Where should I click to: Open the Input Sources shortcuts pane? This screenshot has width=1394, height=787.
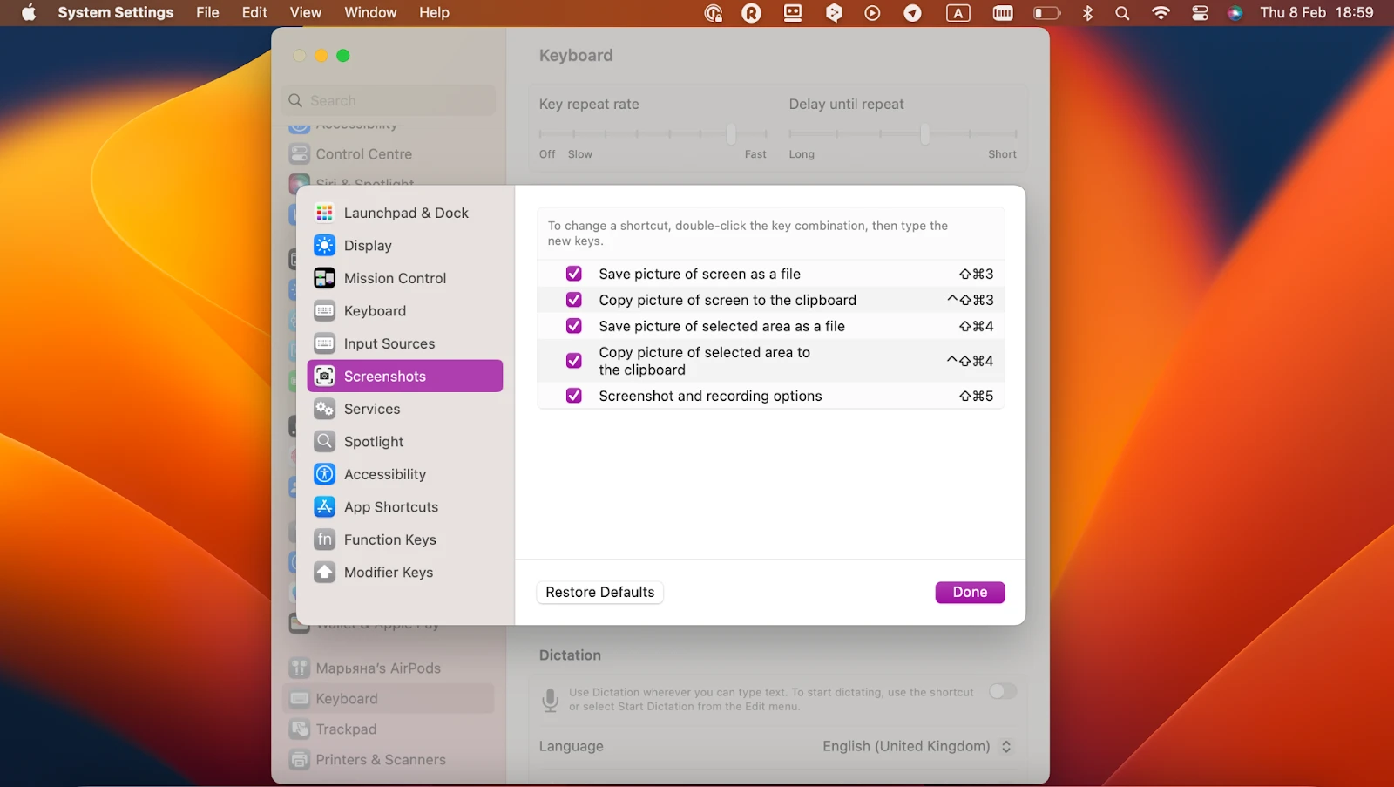point(389,343)
